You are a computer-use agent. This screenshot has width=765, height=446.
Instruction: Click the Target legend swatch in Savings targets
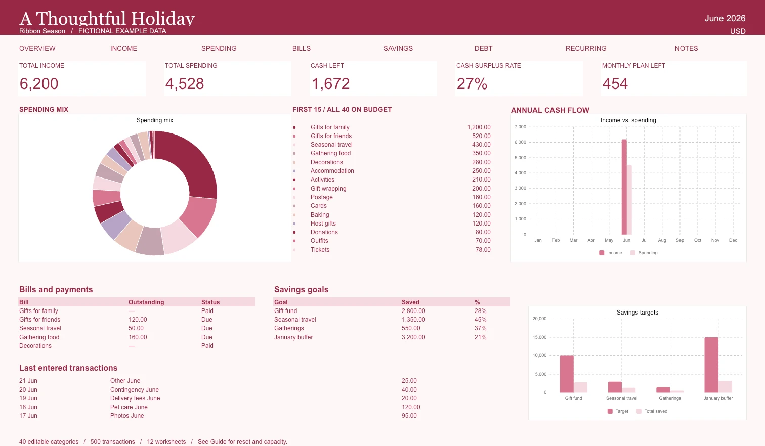[x=610, y=411]
